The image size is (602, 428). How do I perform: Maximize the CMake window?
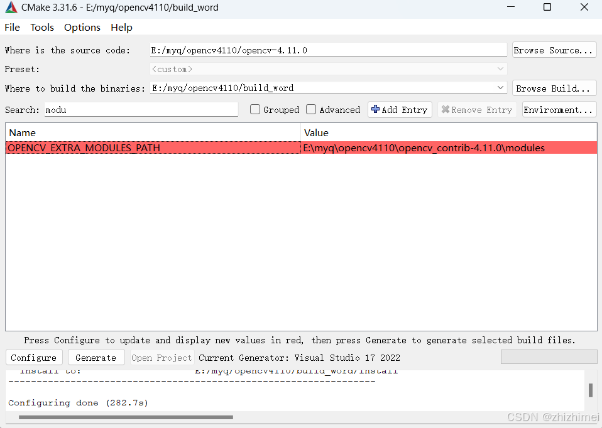[547, 7]
